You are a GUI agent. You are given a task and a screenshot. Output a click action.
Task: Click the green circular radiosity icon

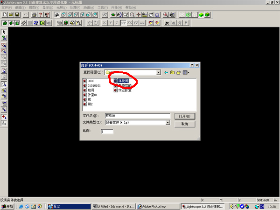tap(66, 23)
